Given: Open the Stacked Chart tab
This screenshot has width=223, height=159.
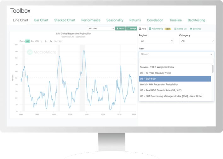Looking at the screenshot, I should pyautogui.click(x=65, y=20).
